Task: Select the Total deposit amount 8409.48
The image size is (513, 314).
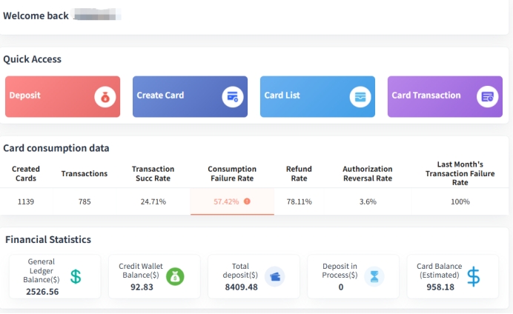Action: point(241,287)
